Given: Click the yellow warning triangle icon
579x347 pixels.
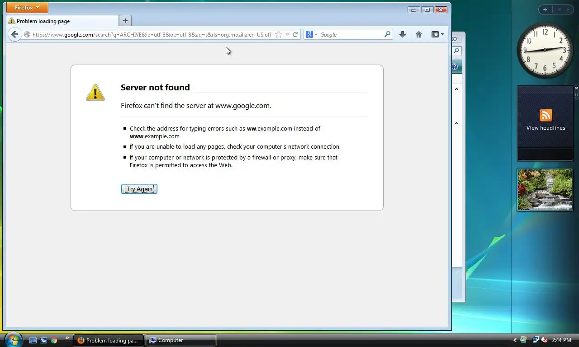Looking at the screenshot, I should point(95,92).
